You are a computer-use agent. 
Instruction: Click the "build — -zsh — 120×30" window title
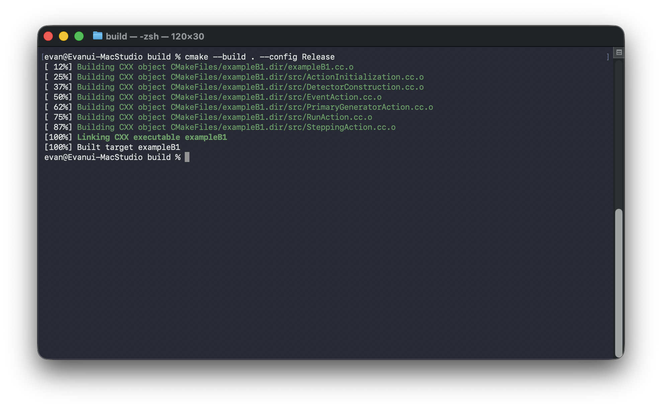155,36
